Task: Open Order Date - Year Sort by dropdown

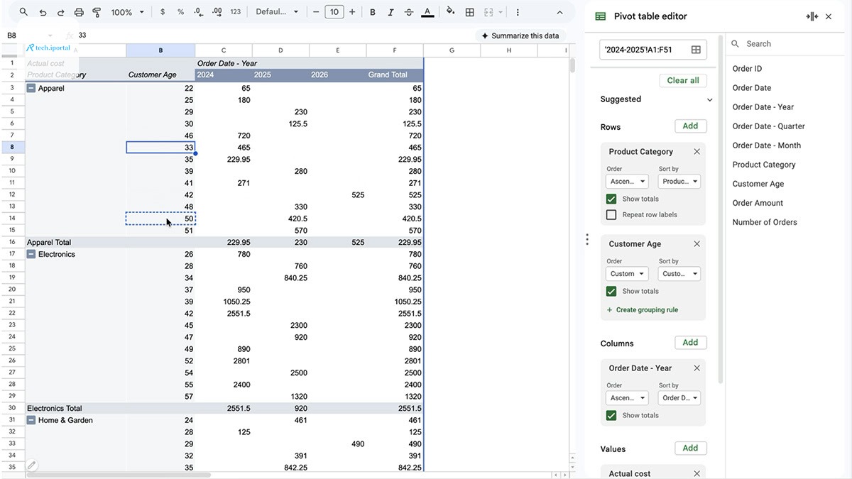Action: pos(679,397)
